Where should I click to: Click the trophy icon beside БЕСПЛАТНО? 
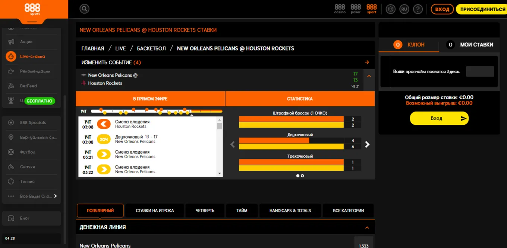11,100
